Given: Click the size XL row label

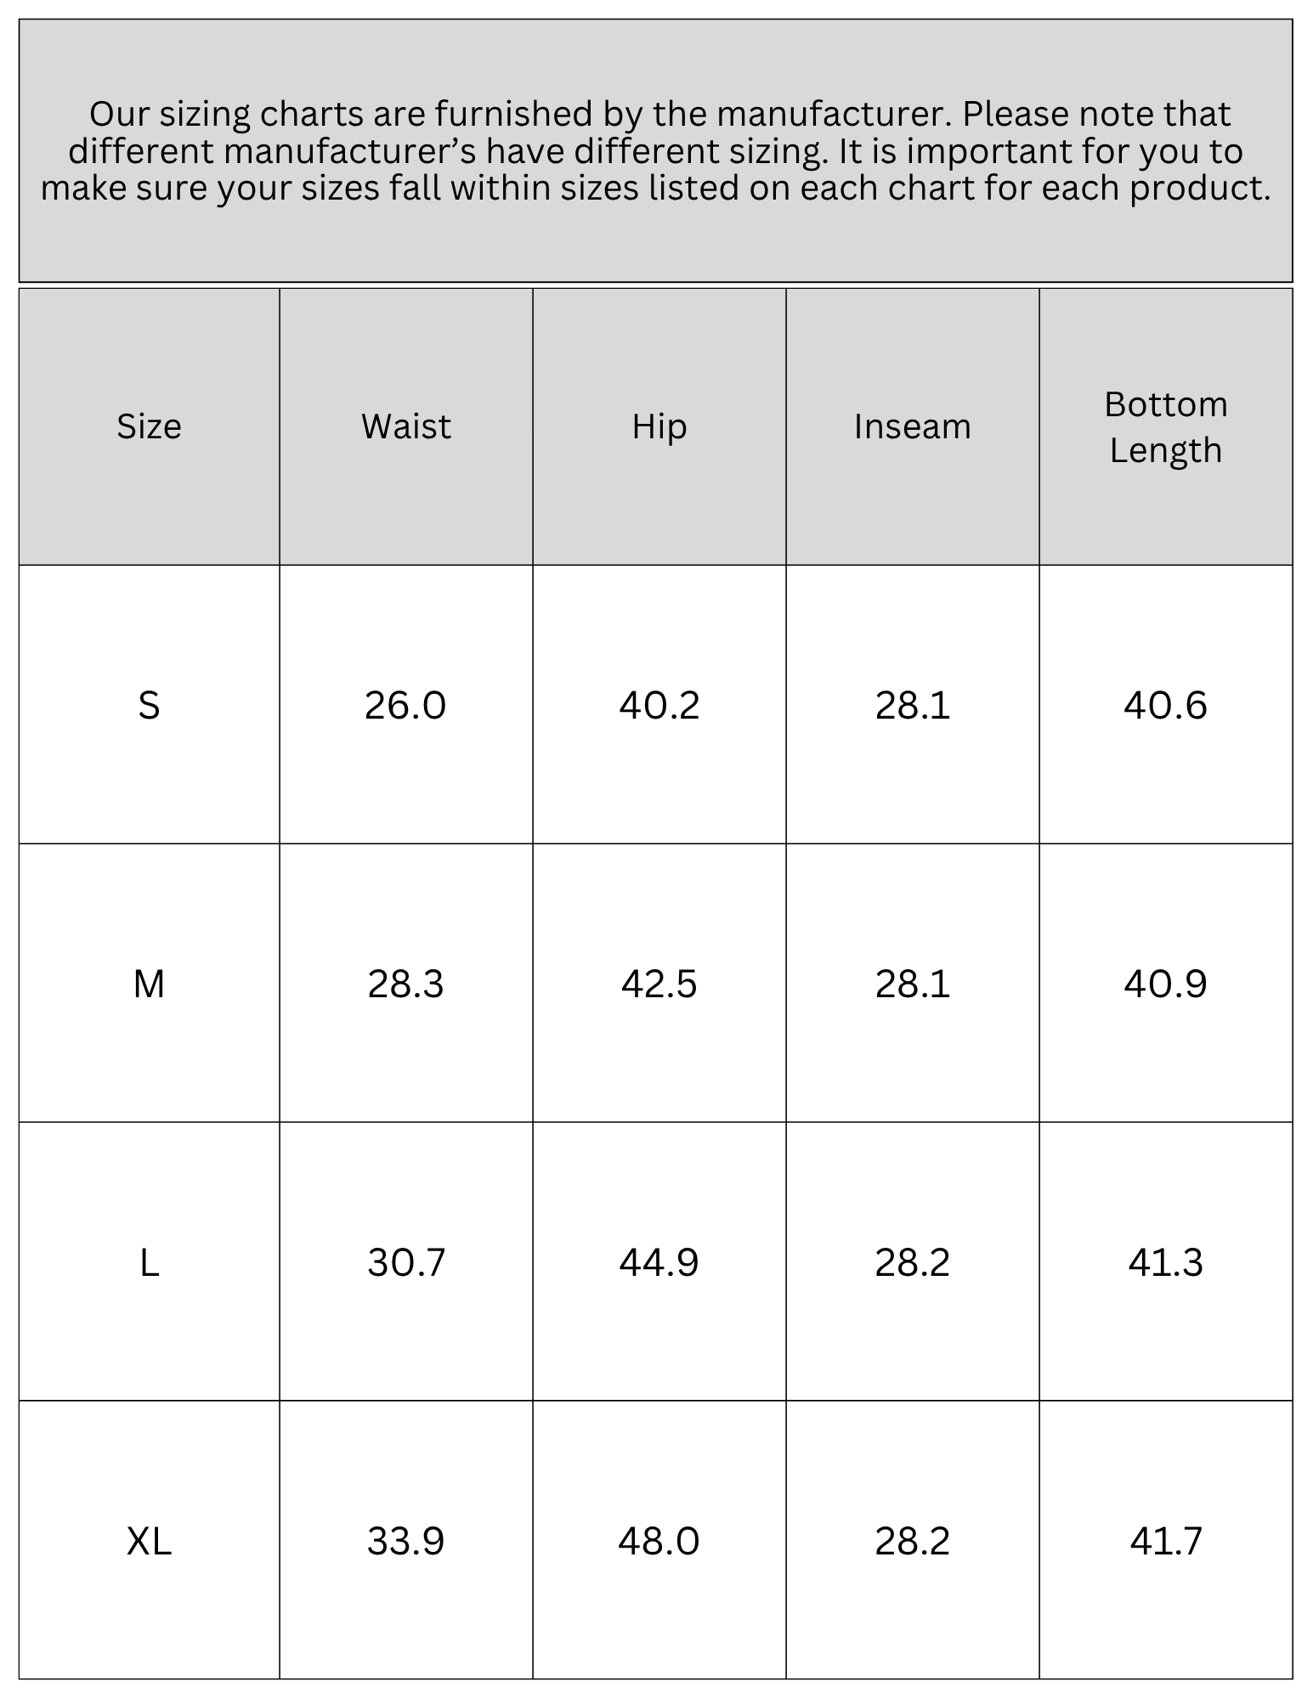Looking at the screenshot, I should [149, 1541].
